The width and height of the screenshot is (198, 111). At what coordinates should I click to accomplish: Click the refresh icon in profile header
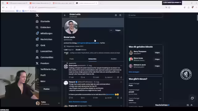[x=116, y=15]
